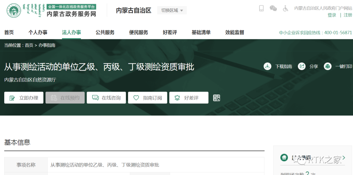Click the 指南订阅 button
353x175 pixels.
tap(147, 98)
